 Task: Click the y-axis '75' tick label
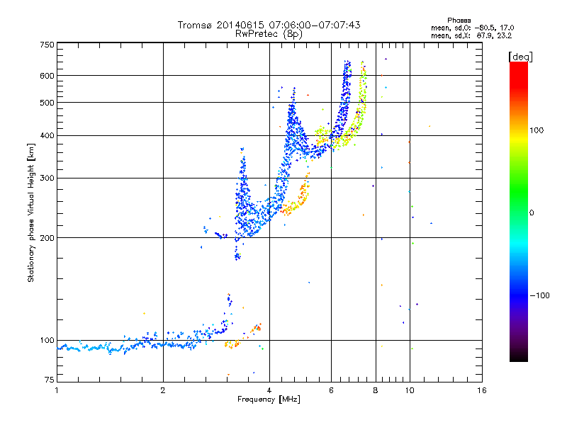pos(49,380)
